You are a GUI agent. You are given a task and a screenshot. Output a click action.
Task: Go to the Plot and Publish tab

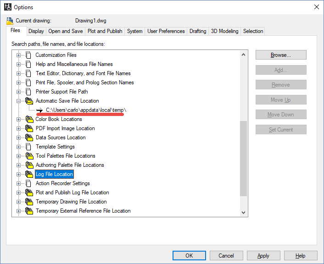[x=105, y=31]
